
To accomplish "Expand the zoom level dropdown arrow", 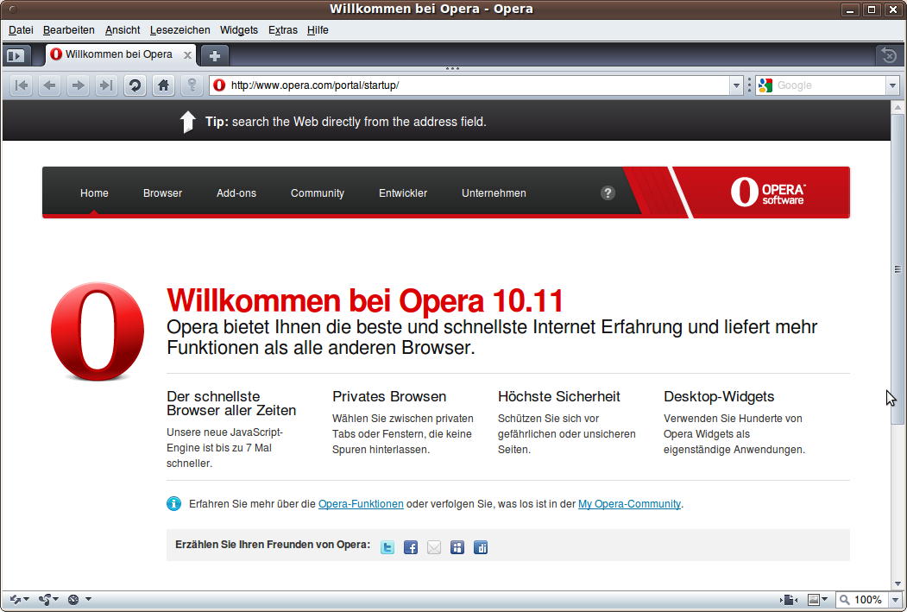I will (896, 600).
